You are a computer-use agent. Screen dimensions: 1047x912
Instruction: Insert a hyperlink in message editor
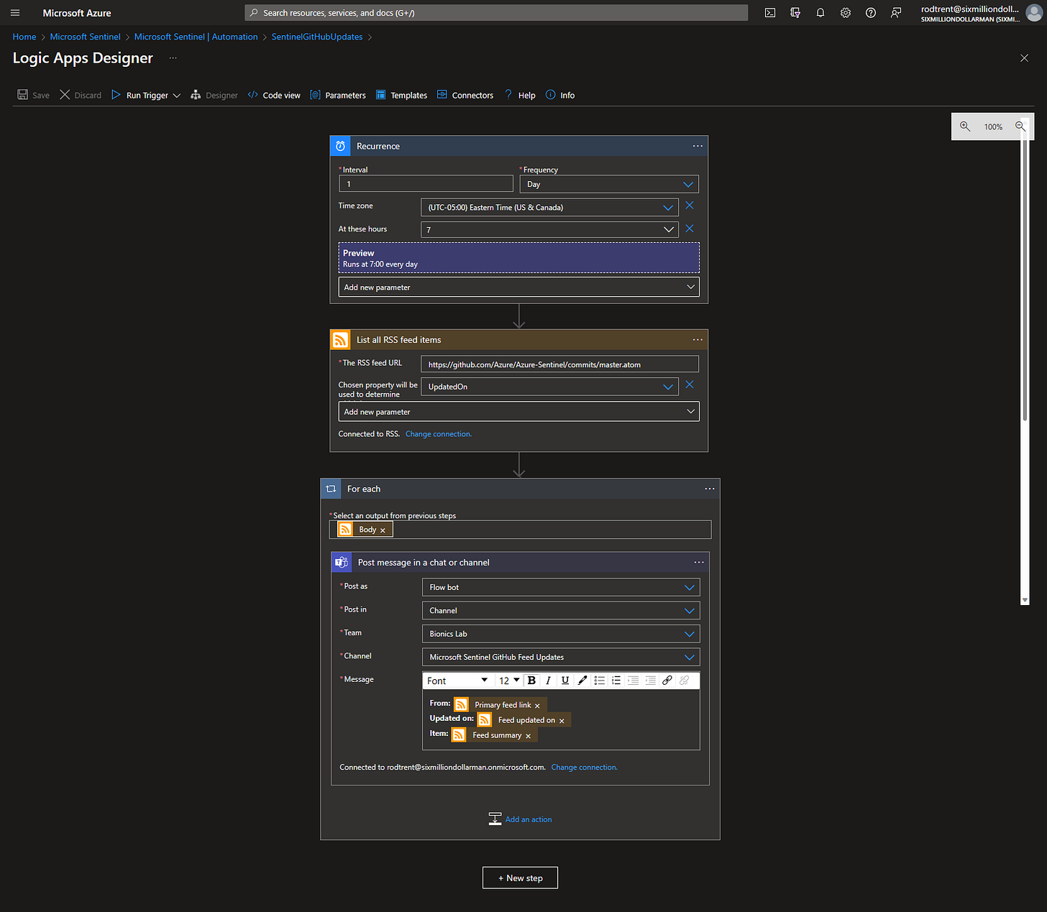[x=667, y=681]
